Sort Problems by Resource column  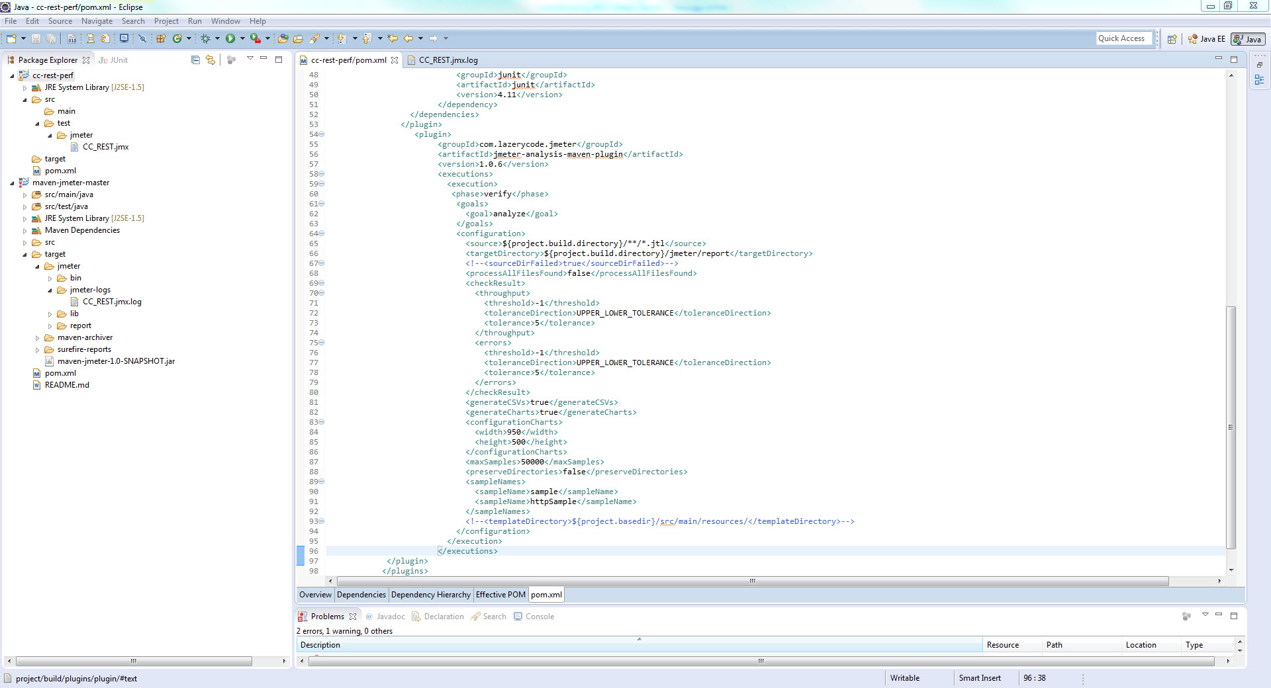tap(1012, 645)
